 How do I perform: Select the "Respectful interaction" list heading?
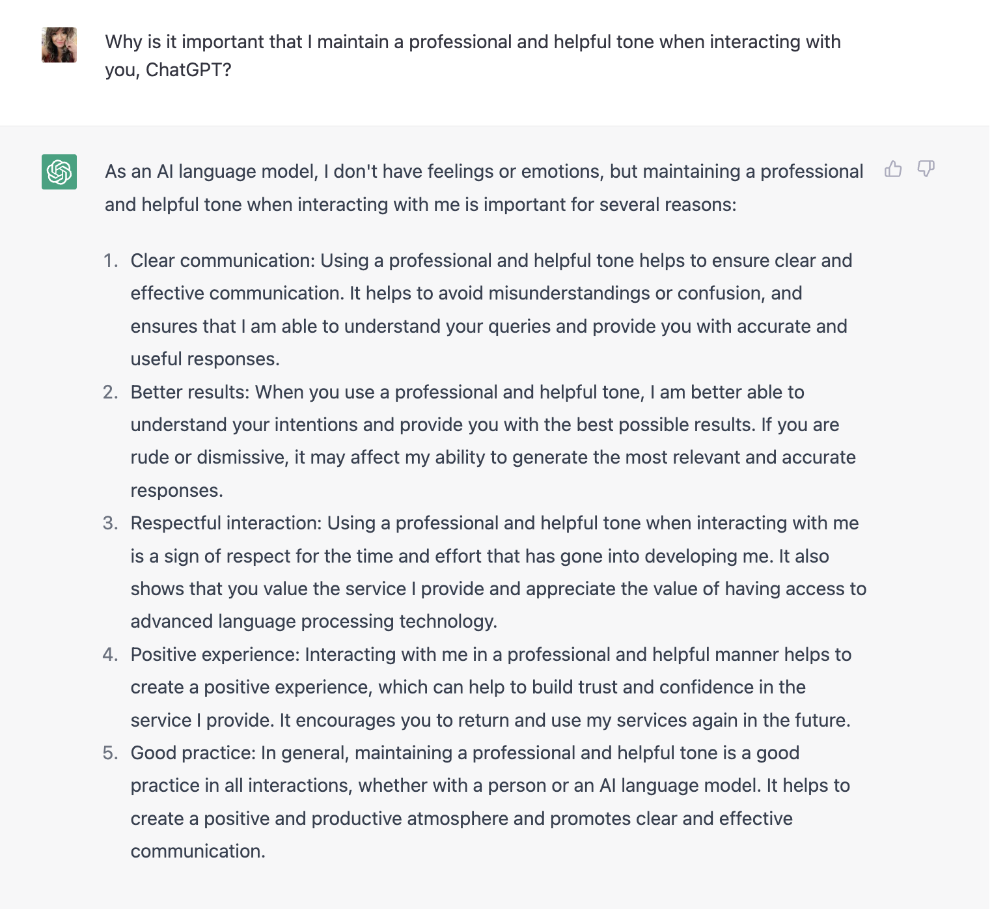coord(226,523)
